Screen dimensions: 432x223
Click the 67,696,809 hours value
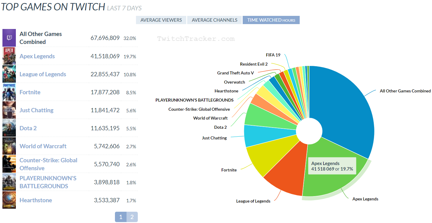(x=105, y=38)
